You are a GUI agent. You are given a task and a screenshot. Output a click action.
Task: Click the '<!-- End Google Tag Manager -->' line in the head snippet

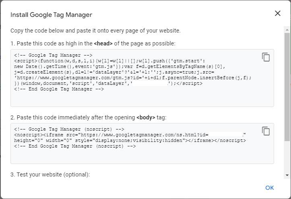click(x=59, y=89)
